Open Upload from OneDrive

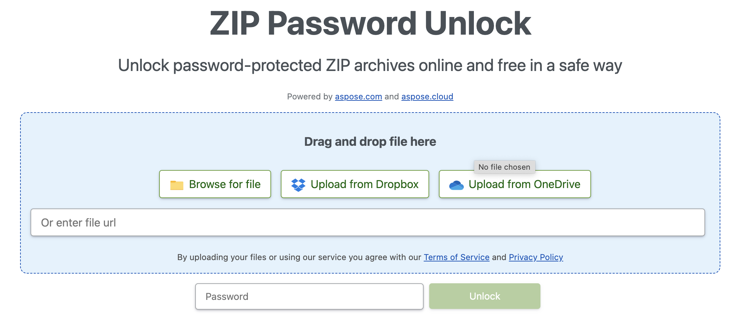514,184
